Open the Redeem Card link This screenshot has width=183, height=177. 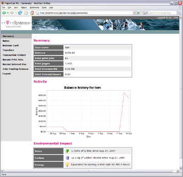pyautogui.click(x=11, y=46)
